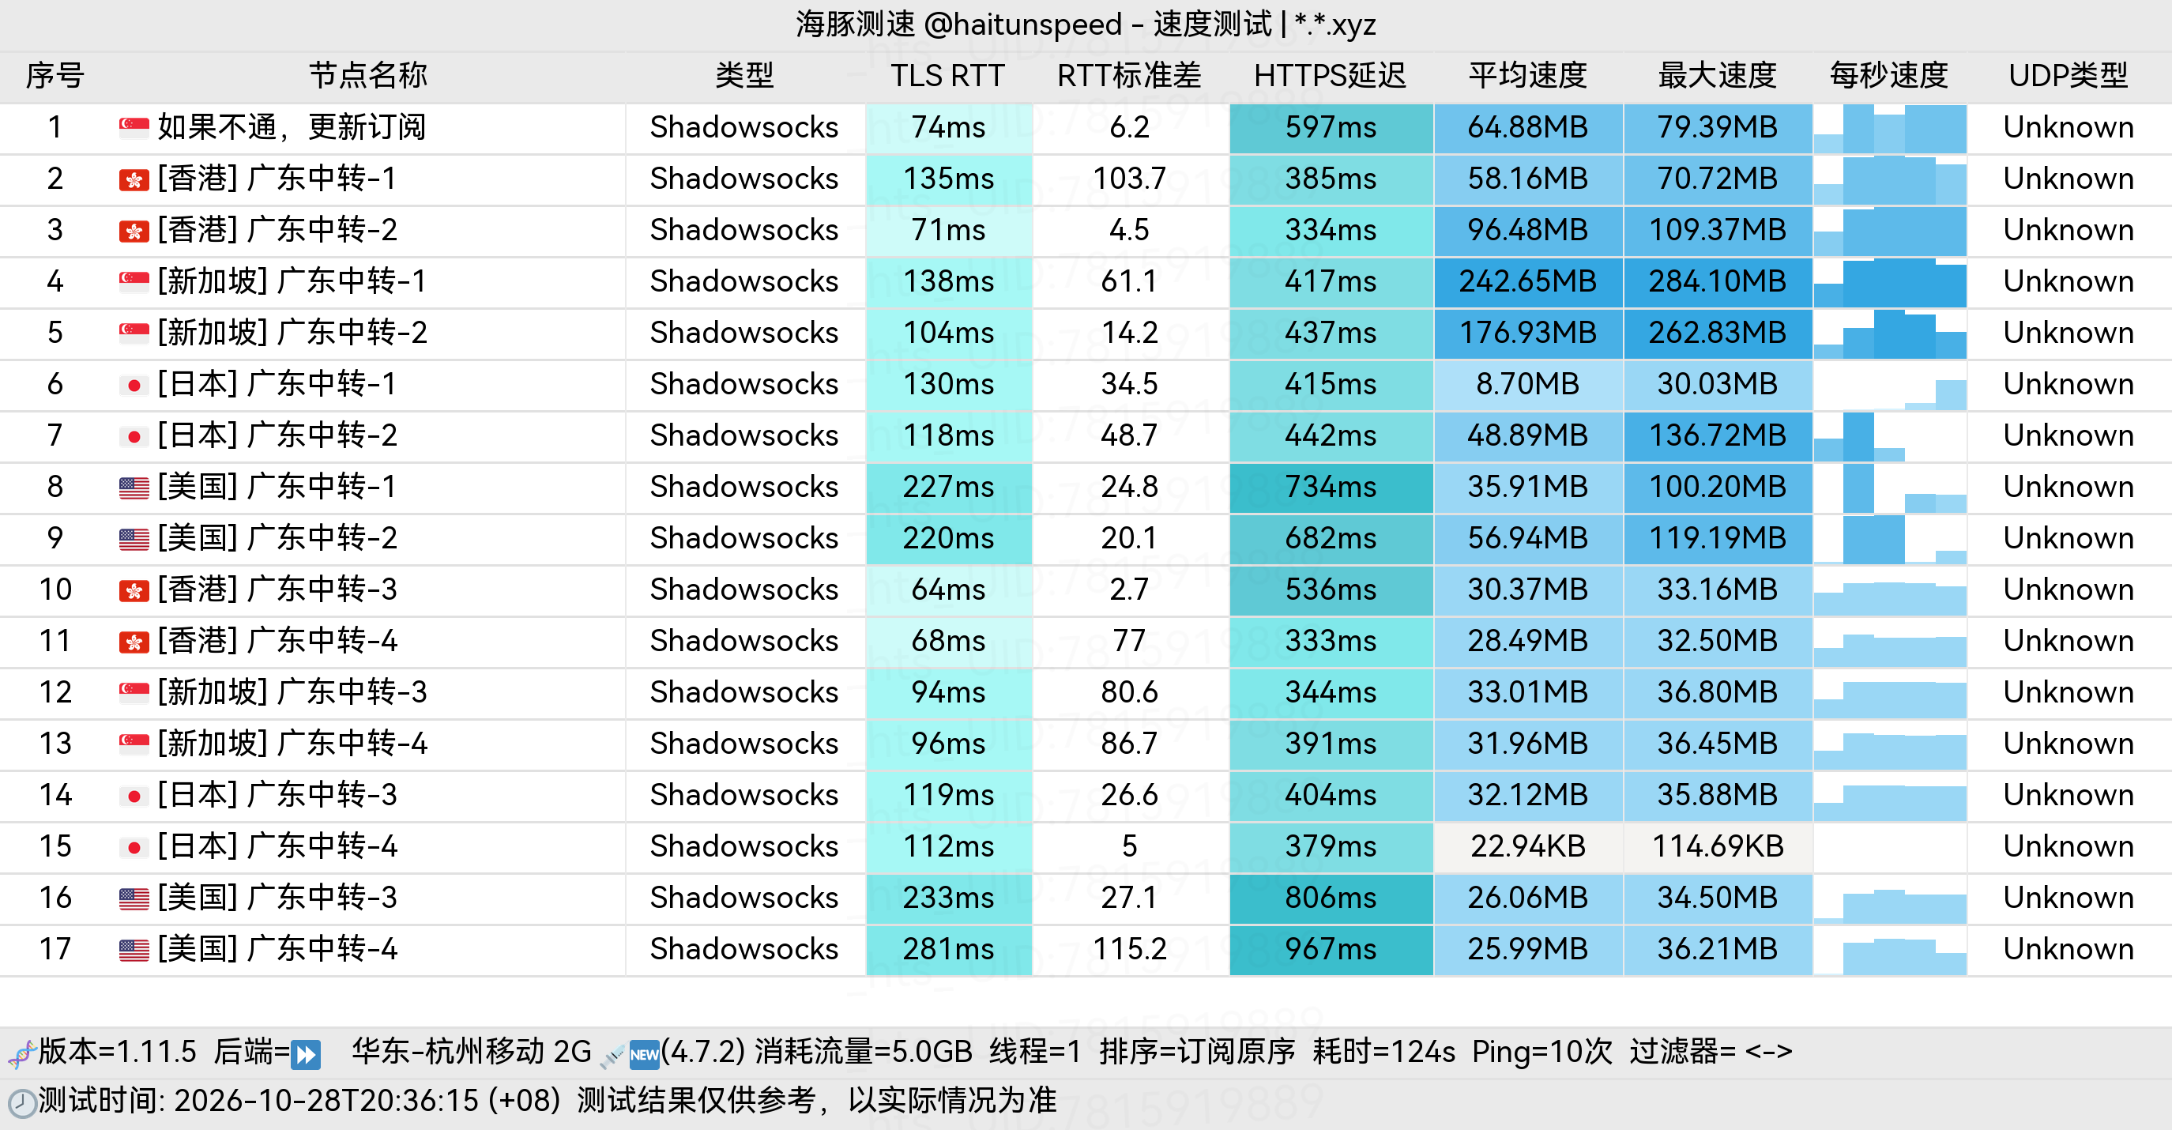Click the clock icon before 测试时间
Screen dimensions: 2172x1130
click(x=22, y=1103)
